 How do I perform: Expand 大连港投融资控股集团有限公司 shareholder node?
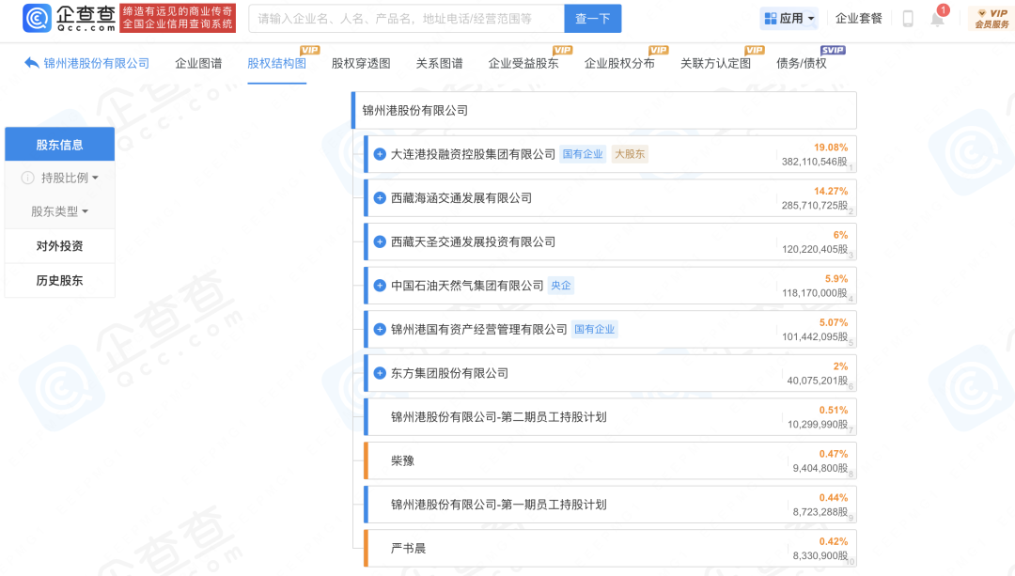click(380, 154)
